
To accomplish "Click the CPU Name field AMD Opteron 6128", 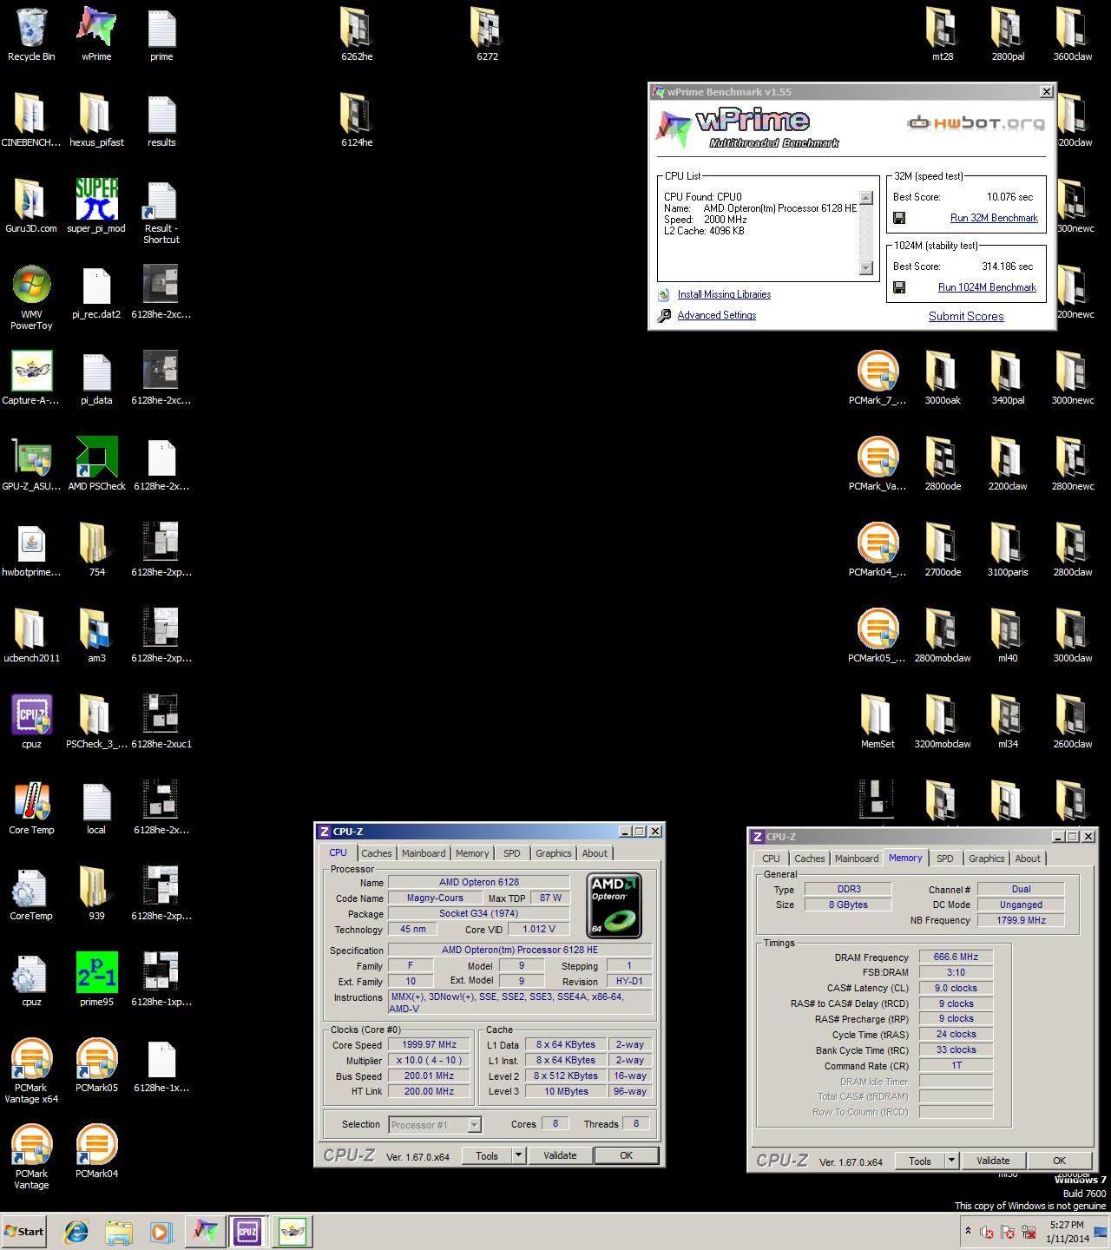I will point(479,882).
